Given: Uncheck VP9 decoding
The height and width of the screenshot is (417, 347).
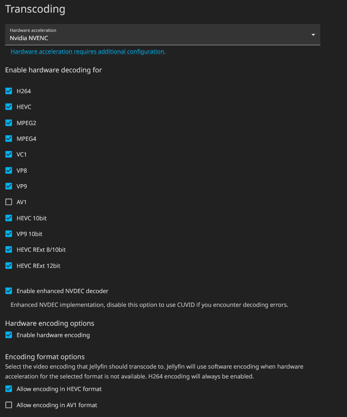Looking at the screenshot, I should point(9,186).
